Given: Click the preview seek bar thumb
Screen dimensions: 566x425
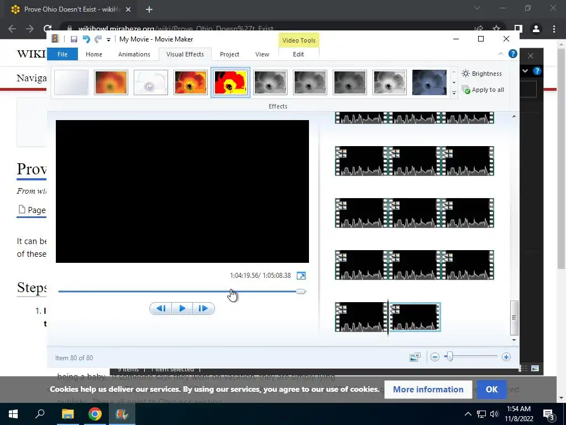Looking at the screenshot, I should (300, 291).
